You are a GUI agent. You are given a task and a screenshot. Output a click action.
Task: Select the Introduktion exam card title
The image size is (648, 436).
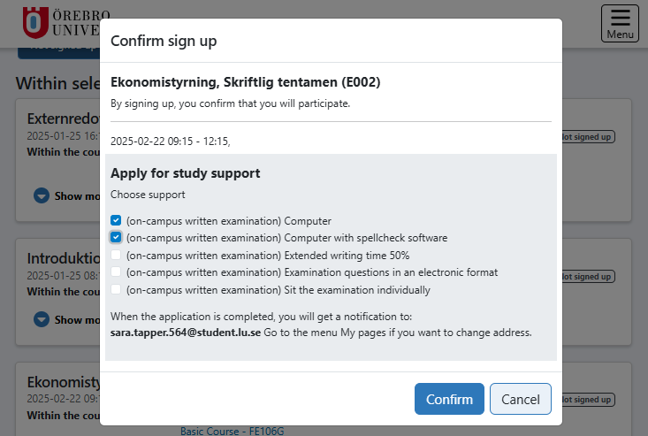point(62,258)
